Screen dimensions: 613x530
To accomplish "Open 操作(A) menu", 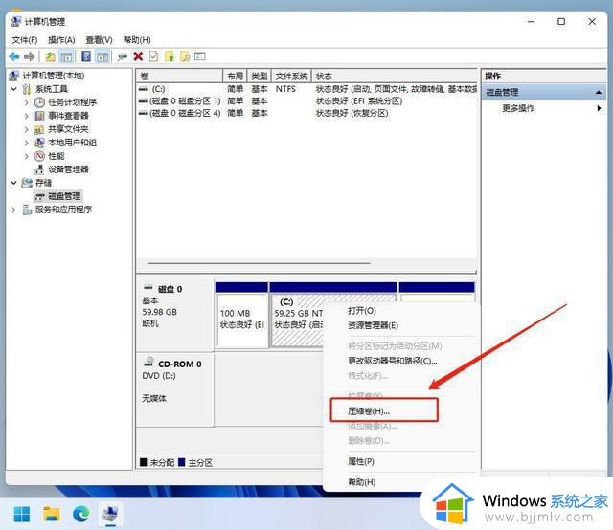I will coord(61,40).
